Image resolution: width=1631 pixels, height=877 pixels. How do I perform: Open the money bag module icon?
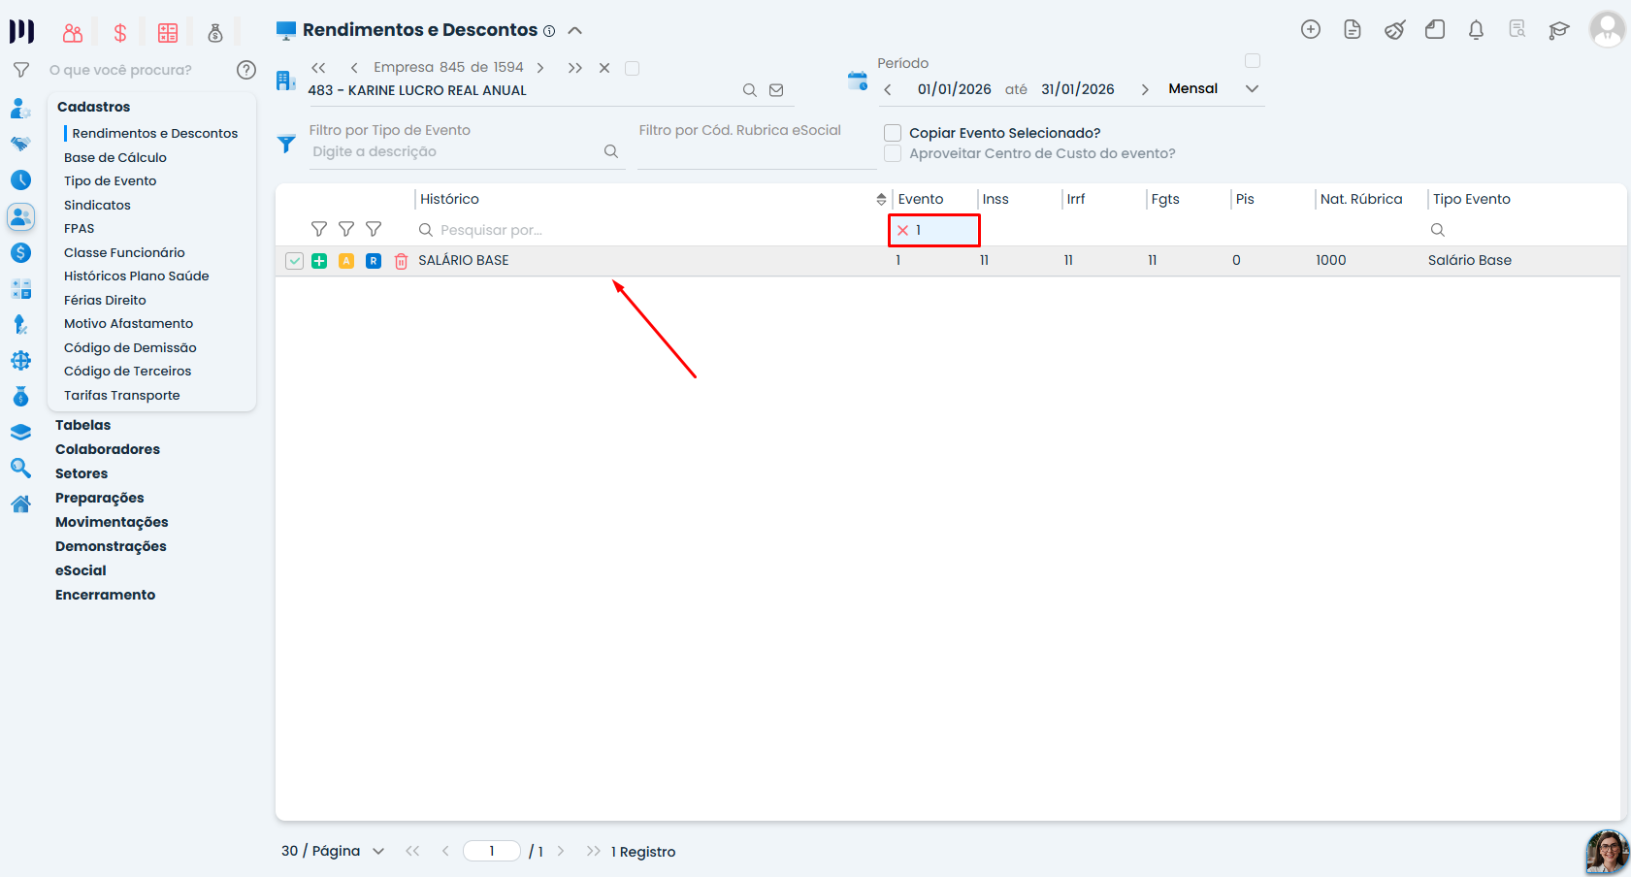coord(215,33)
